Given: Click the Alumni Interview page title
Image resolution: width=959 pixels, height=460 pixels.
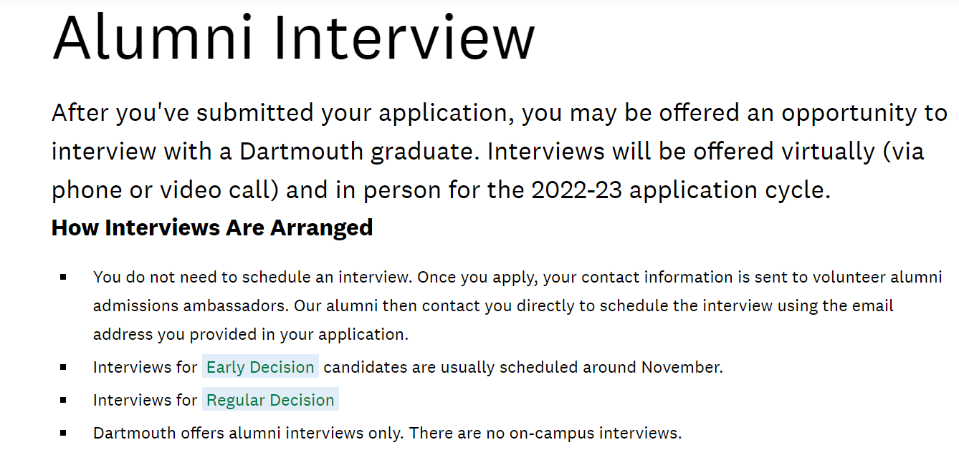Looking at the screenshot, I should click(x=294, y=36).
